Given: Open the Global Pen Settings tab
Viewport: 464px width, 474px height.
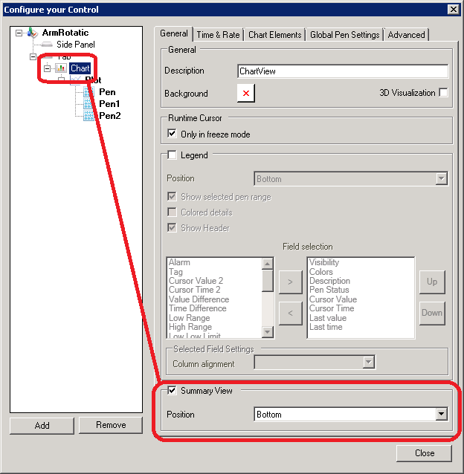Looking at the screenshot, I should [344, 35].
